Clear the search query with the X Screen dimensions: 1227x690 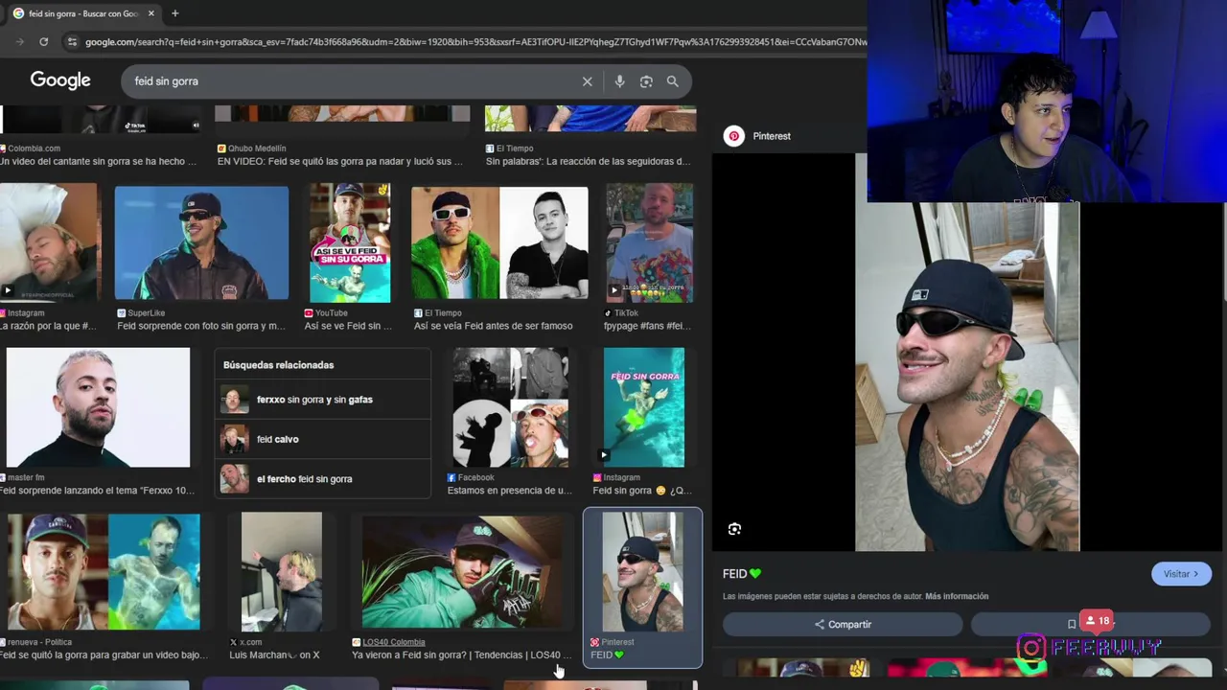(x=588, y=81)
